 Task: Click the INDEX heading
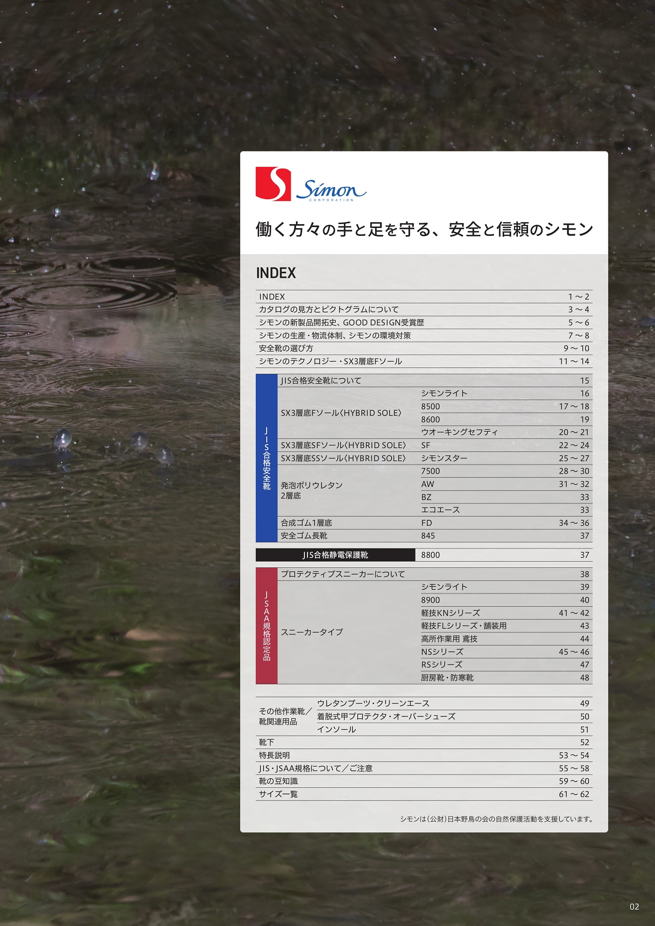point(276,273)
